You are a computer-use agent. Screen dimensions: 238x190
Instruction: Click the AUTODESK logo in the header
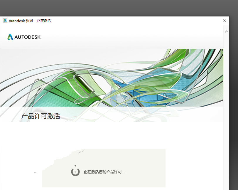tap(24, 37)
